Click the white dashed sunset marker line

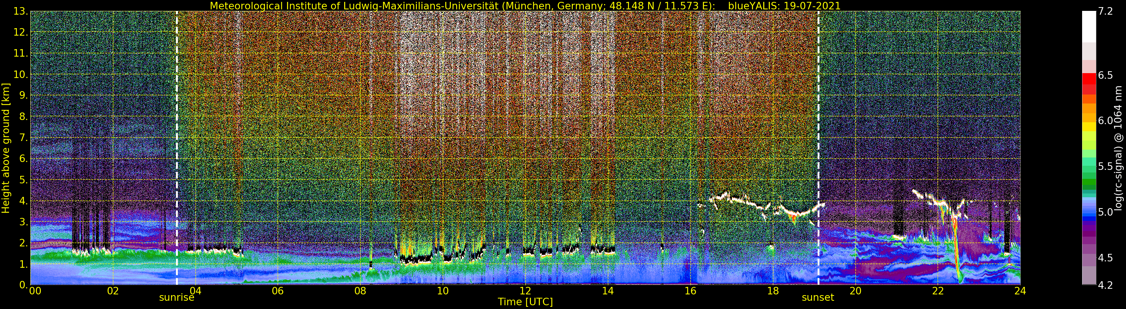(818, 148)
